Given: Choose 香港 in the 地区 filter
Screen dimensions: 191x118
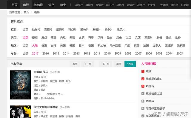Looking at the screenshot, I should tap(44, 46).
